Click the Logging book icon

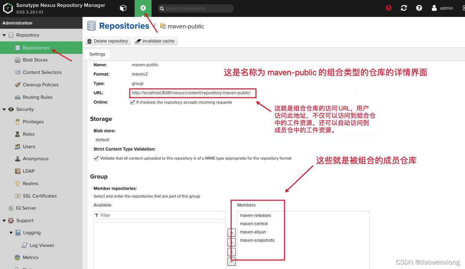coord(18,233)
